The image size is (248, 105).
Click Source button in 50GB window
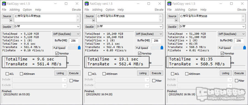pos(172,16)
